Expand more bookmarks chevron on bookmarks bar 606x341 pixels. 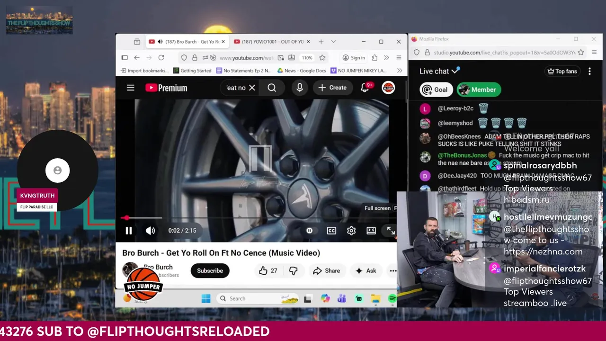pos(400,71)
